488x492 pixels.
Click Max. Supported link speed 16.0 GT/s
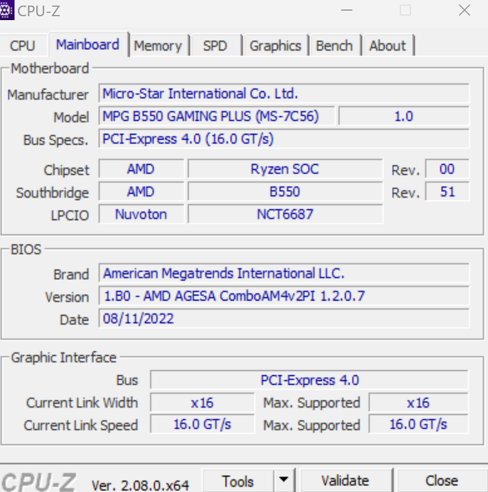pyautogui.click(x=418, y=424)
